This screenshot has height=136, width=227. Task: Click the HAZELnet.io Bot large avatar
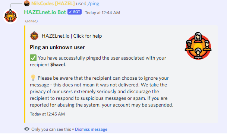pyautogui.click(x=10, y=16)
